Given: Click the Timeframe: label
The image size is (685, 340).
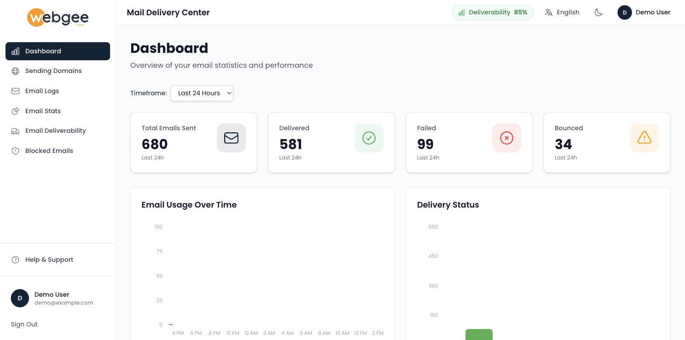Looking at the screenshot, I should click(x=149, y=93).
